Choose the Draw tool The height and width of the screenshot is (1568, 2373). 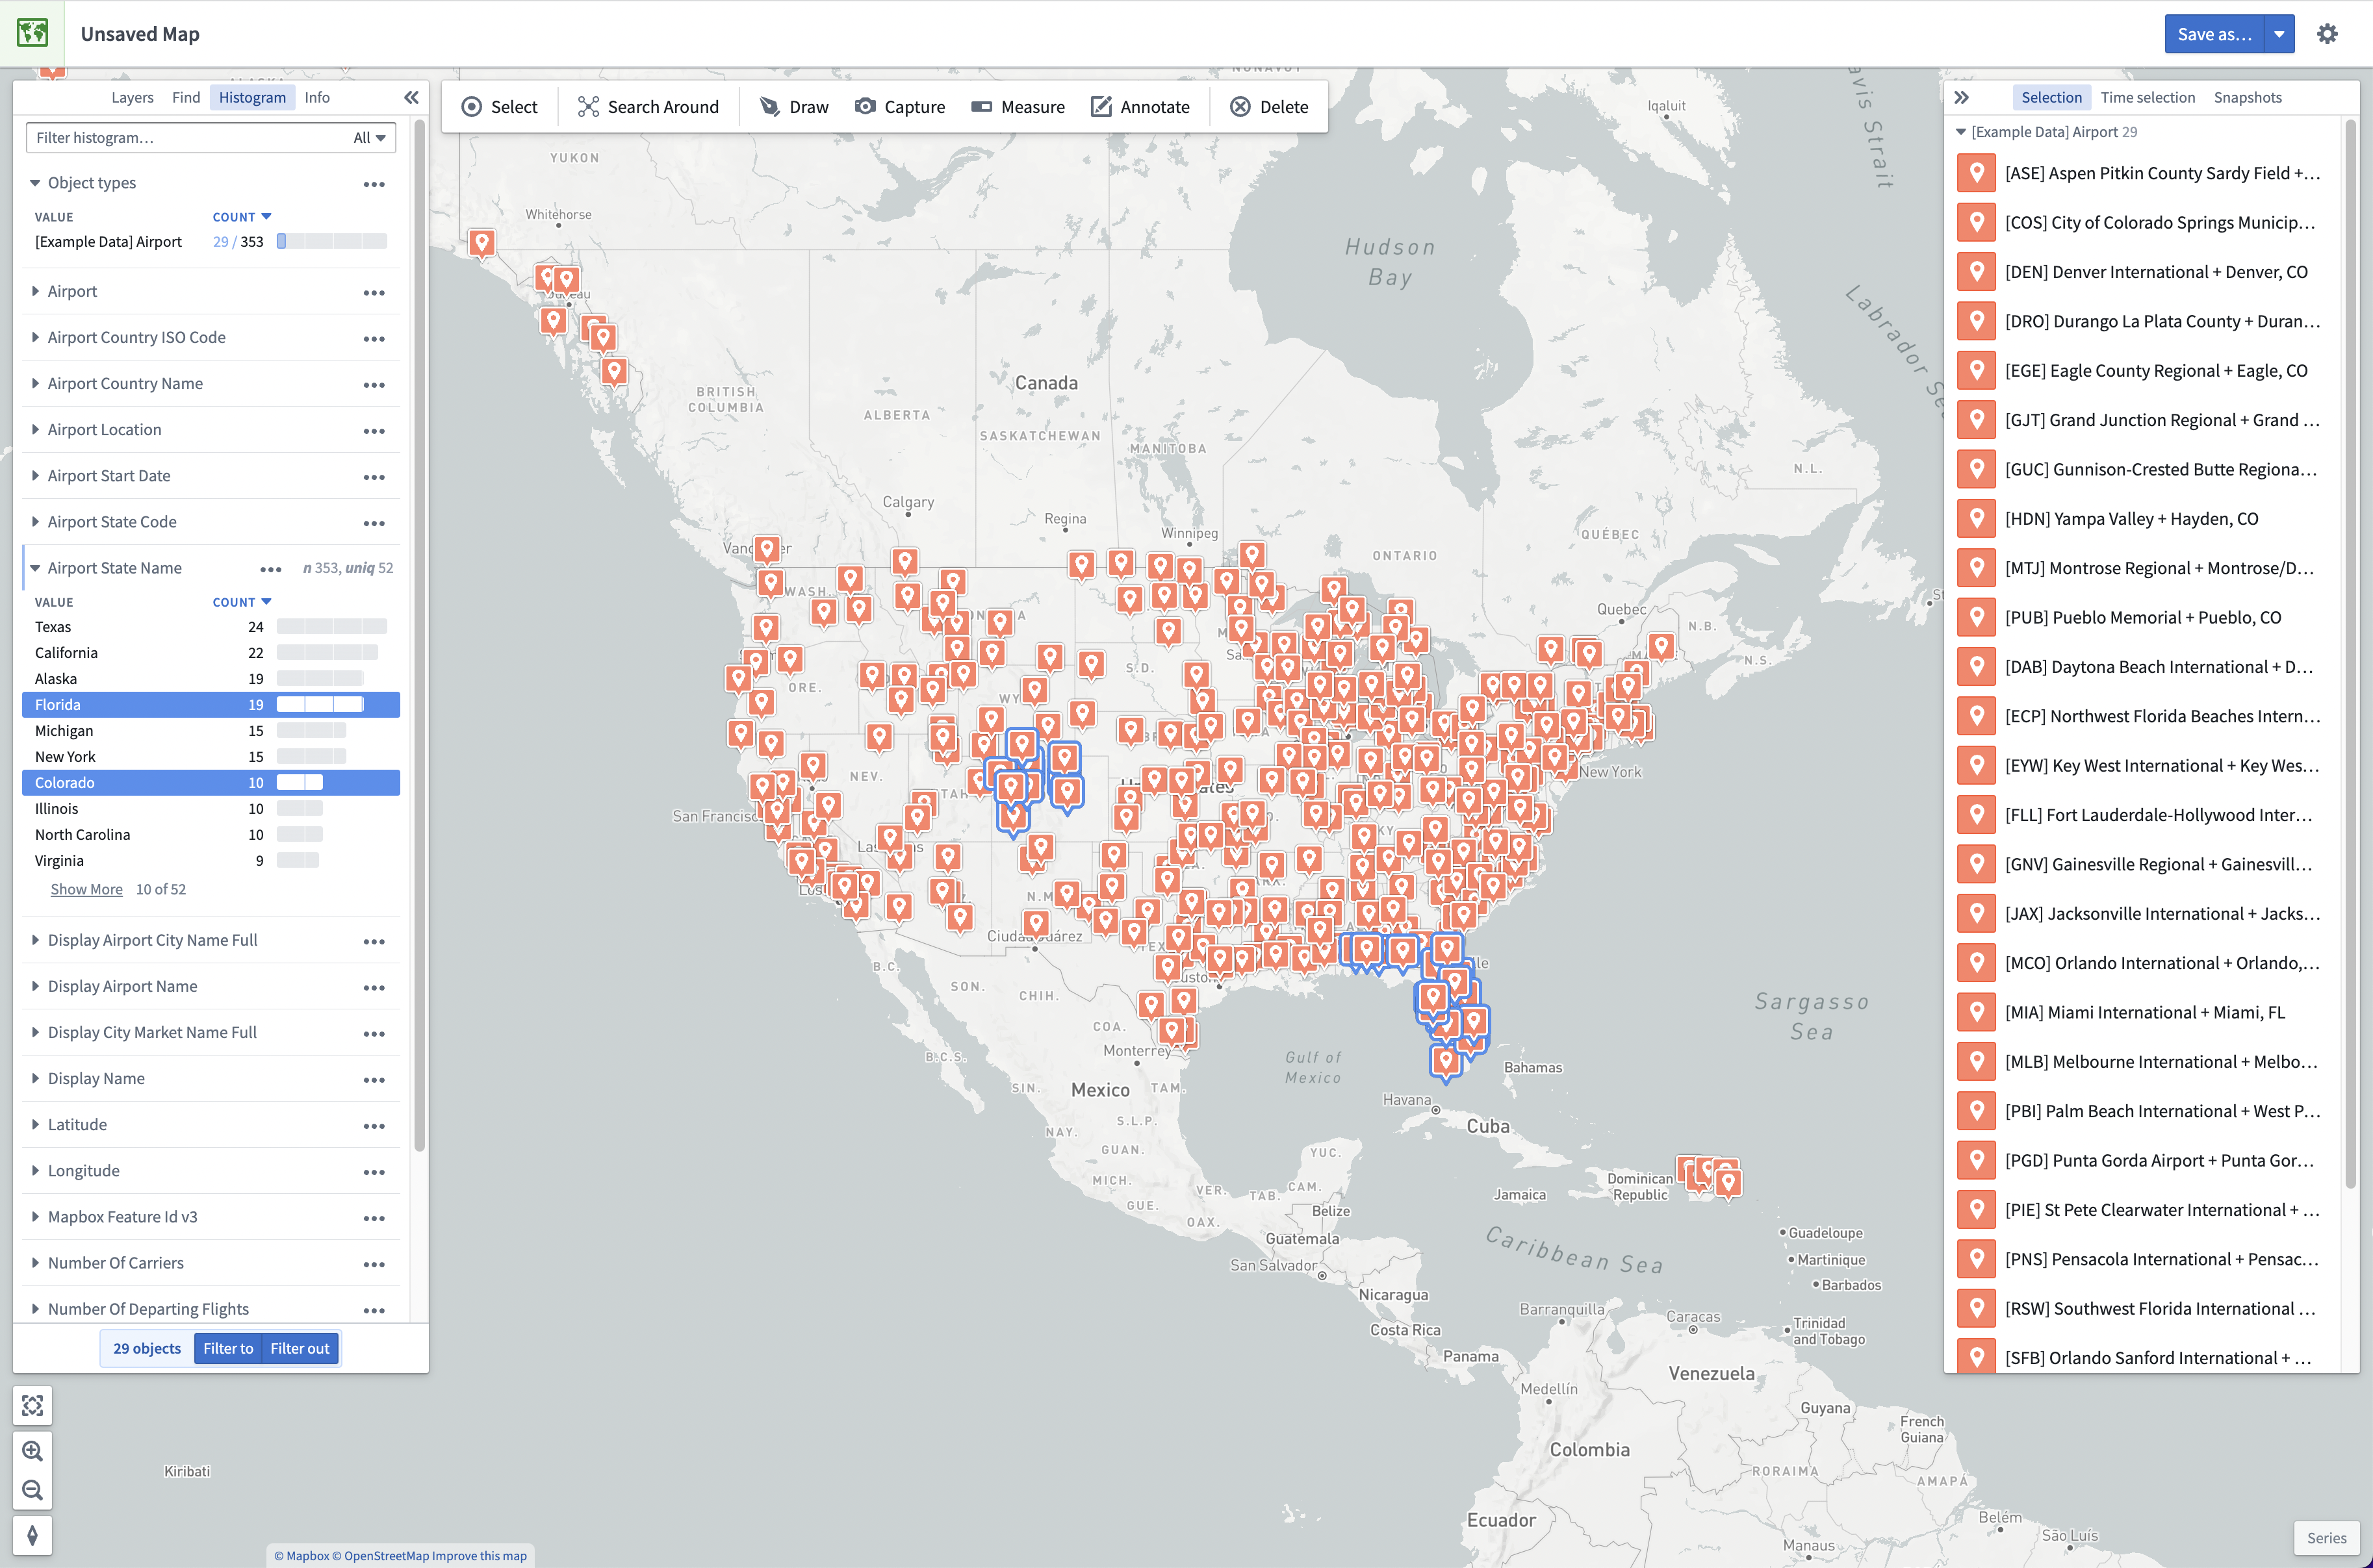pyautogui.click(x=794, y=107)
